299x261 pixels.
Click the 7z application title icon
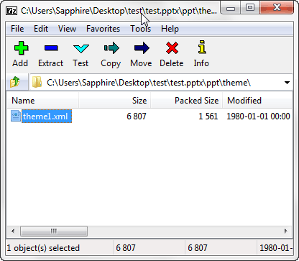coord(11,11)
